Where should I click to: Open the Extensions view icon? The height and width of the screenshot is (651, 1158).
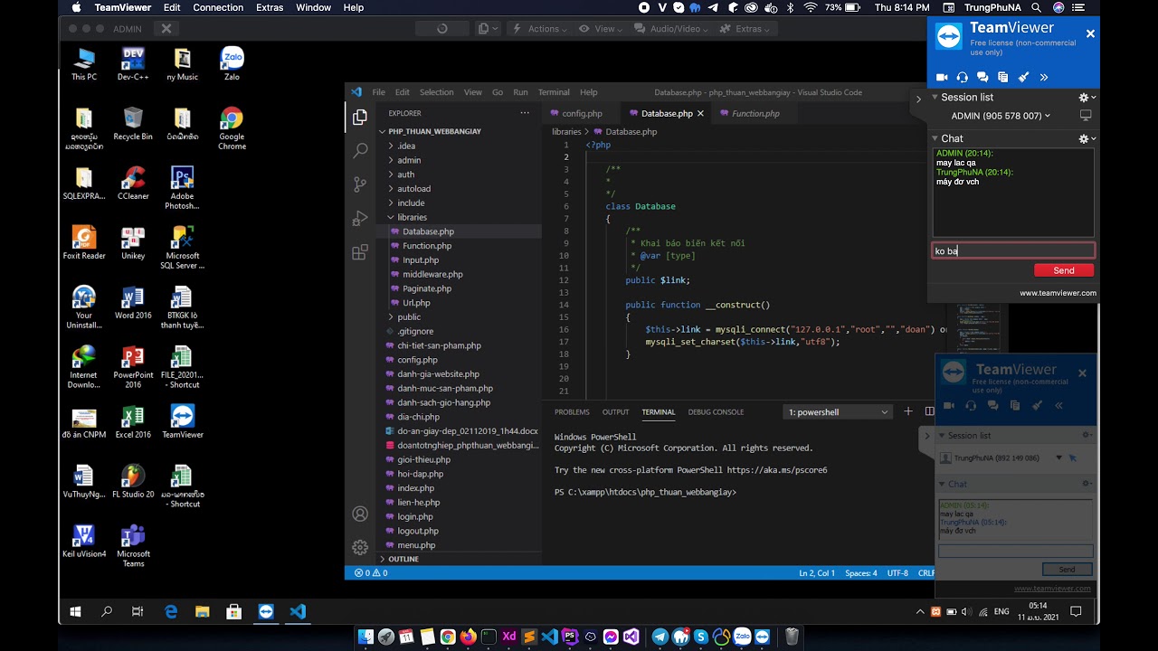pyautogui.click(x=360, y=252)
